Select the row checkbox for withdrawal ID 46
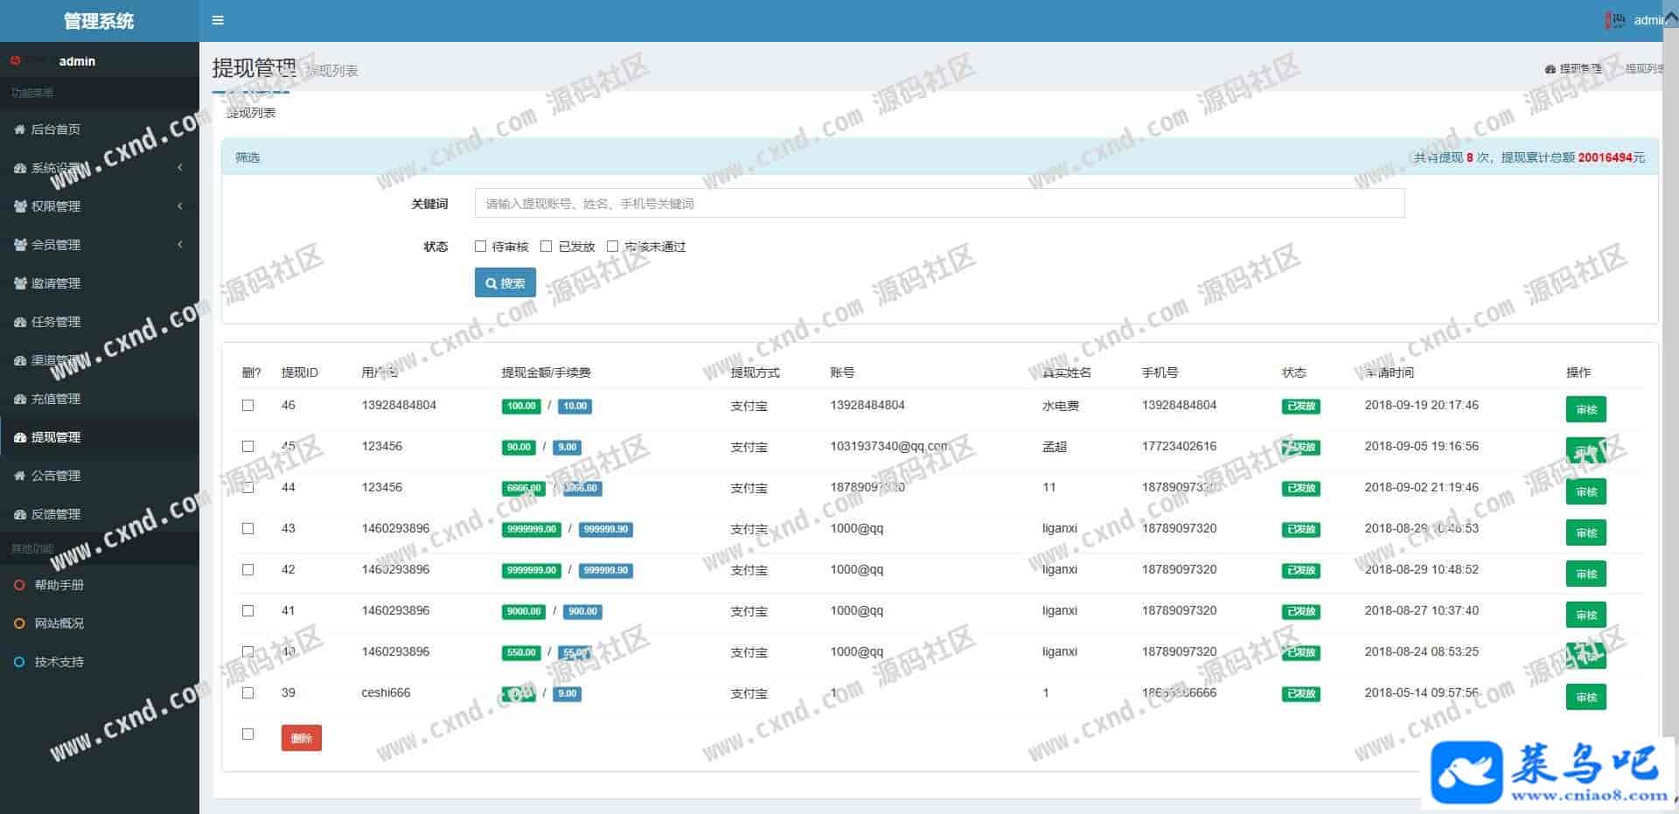The image size is (1679, 814). tap(248, 406)
